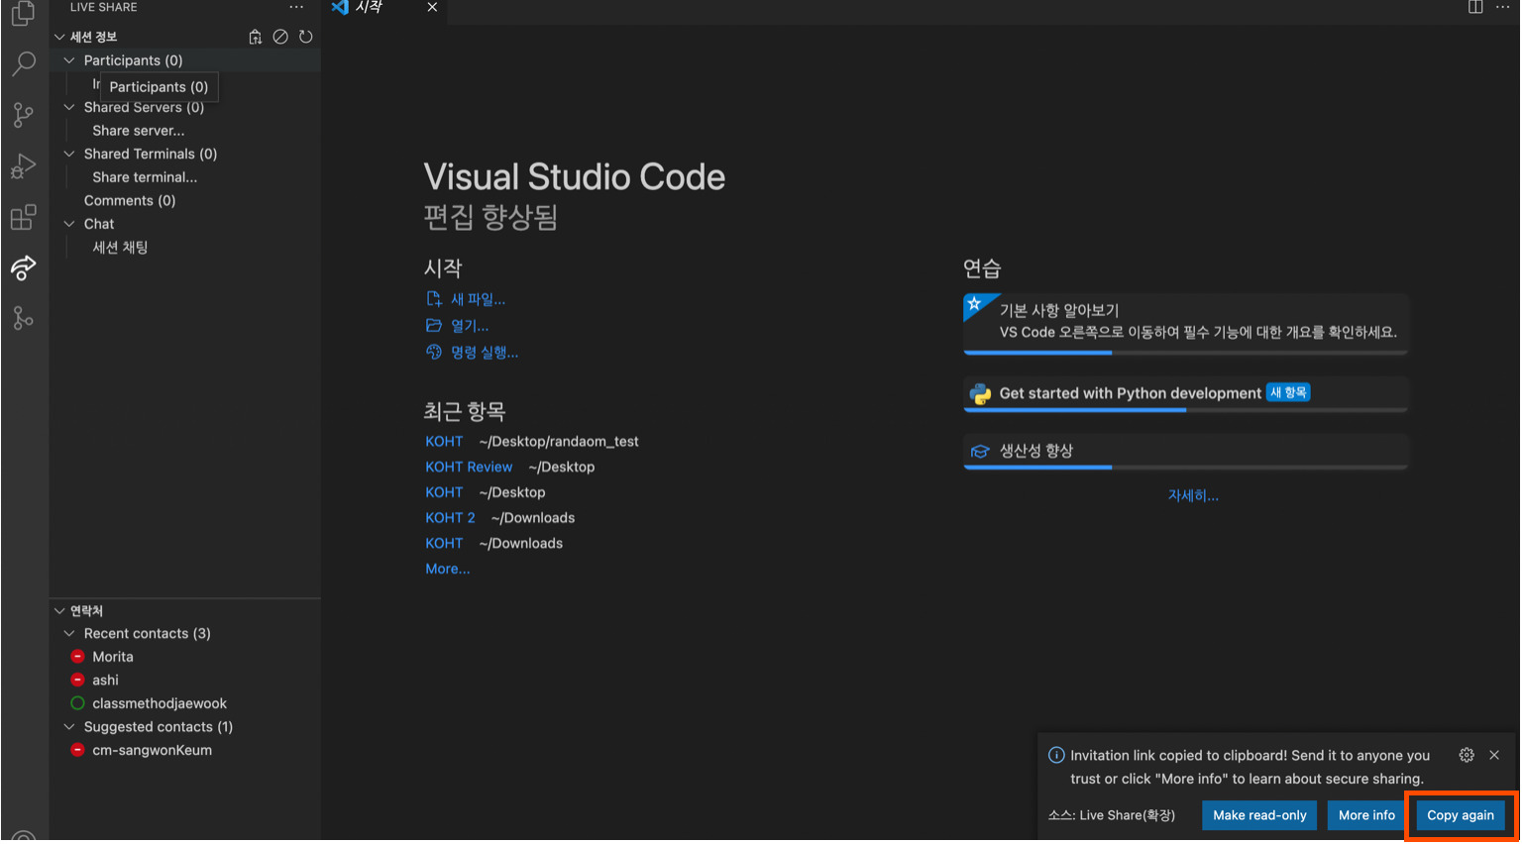Open the Extensions marketplace view
Image resolution: width=1524 pixels, height=844 pixels.
[22, 217]
